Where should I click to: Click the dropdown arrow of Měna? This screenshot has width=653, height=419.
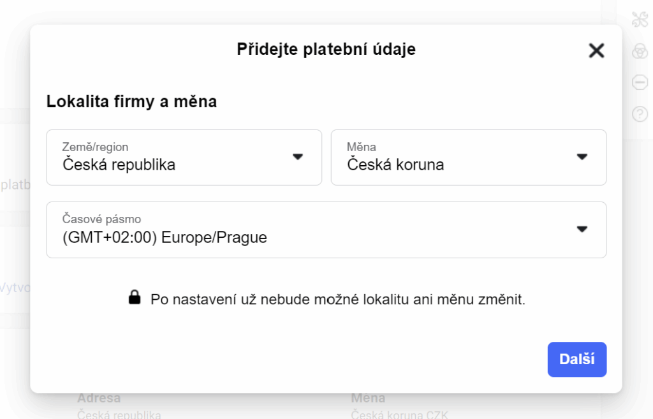[583, 155]
